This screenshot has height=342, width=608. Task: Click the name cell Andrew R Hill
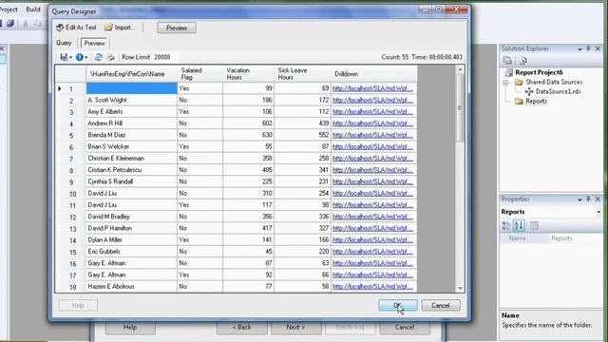(x=131, y=123)
